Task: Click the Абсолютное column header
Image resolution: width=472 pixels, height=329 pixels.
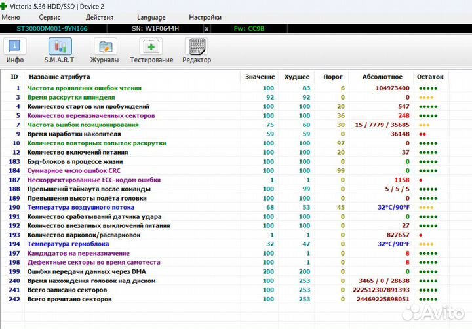Action: [382, 77]
